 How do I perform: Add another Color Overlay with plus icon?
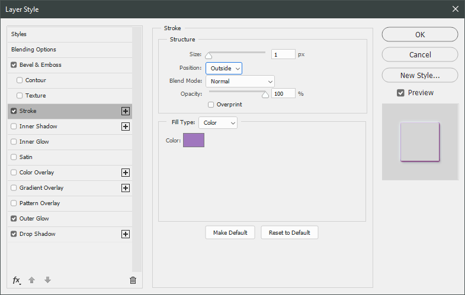coord(125,173)
